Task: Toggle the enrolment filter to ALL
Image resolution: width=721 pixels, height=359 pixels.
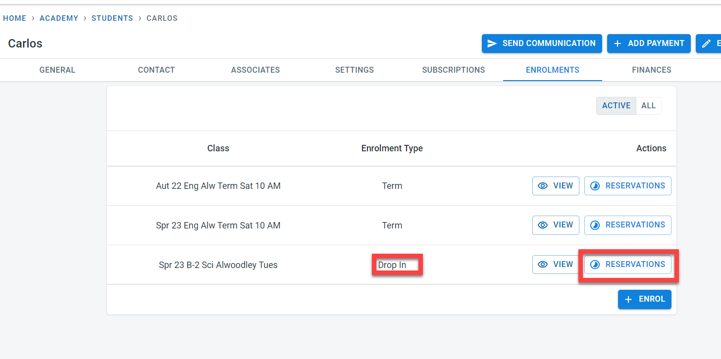Action: pyautogui.click(x=648, y=105)
